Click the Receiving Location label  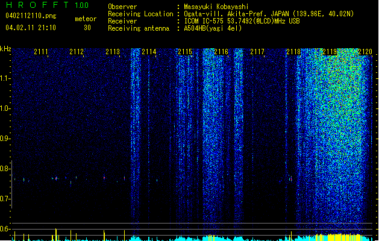[x=140, y=14]
